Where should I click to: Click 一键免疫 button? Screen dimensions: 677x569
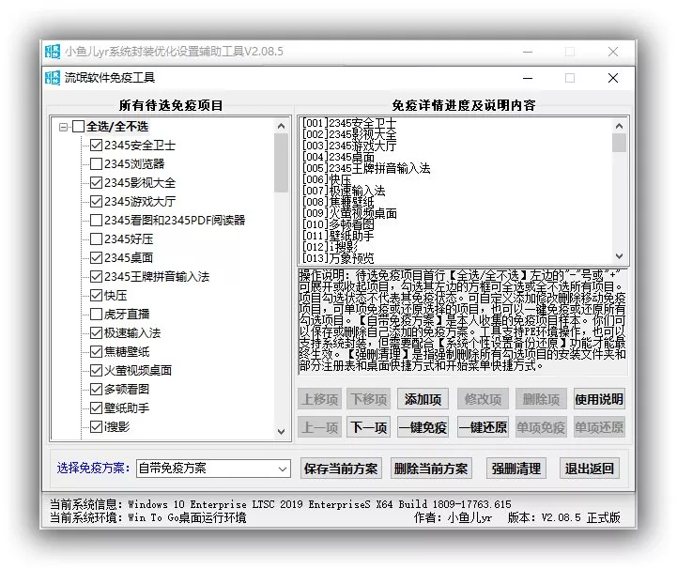(x=423, y=427)
